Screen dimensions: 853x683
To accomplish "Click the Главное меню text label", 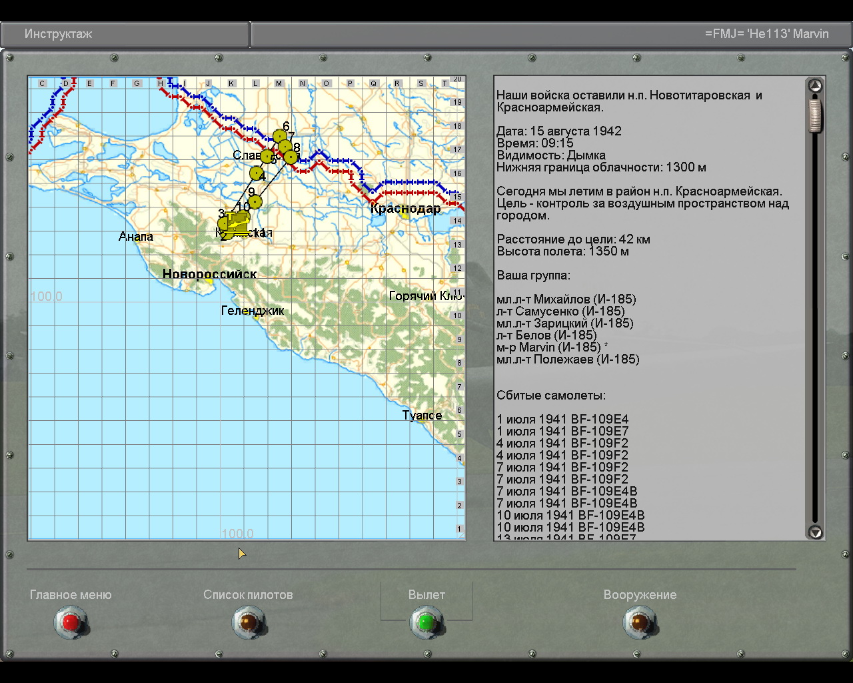I will click(x=71, y=595).
